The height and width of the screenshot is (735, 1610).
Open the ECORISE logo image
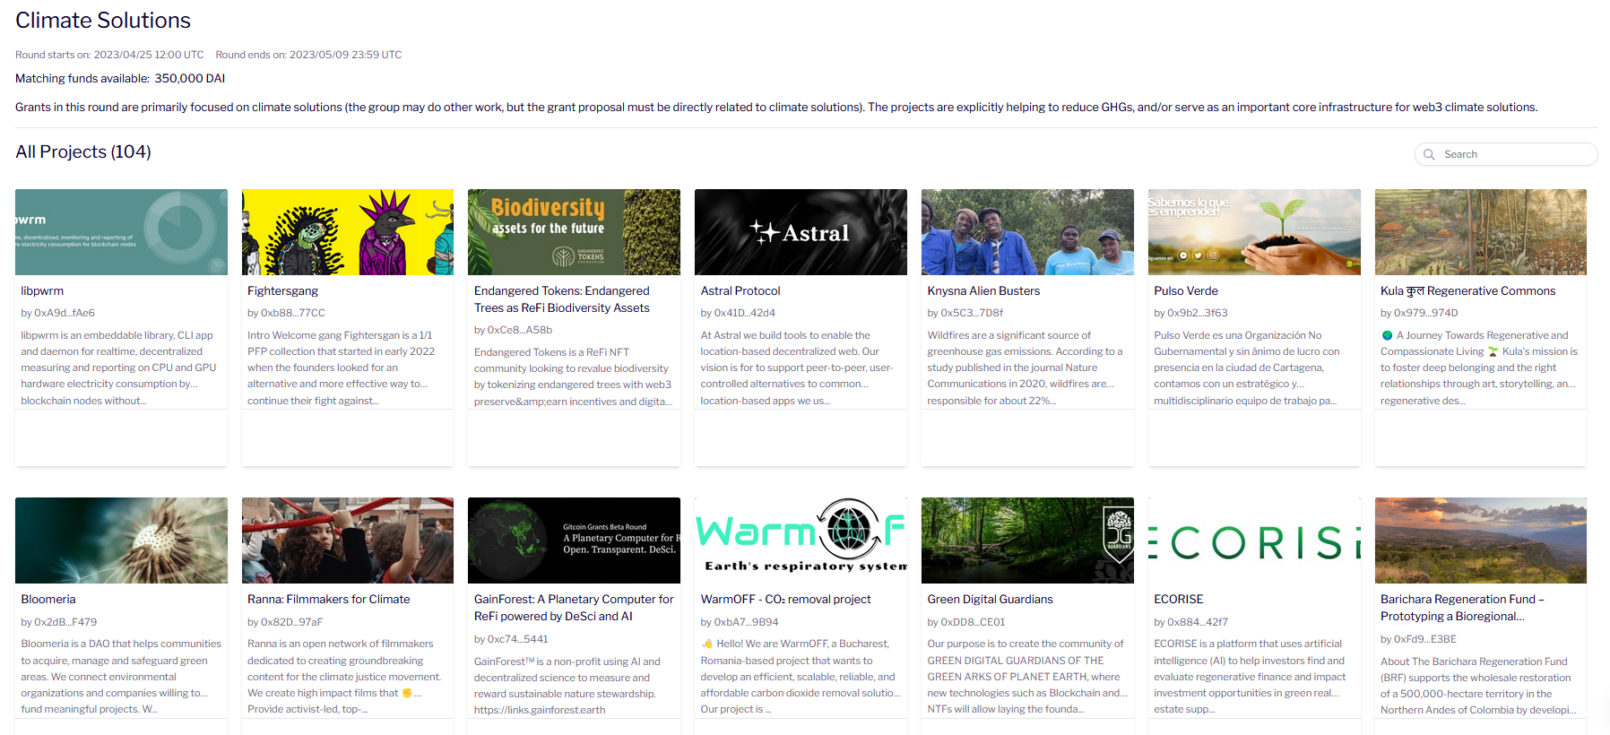pos(1254,540)
